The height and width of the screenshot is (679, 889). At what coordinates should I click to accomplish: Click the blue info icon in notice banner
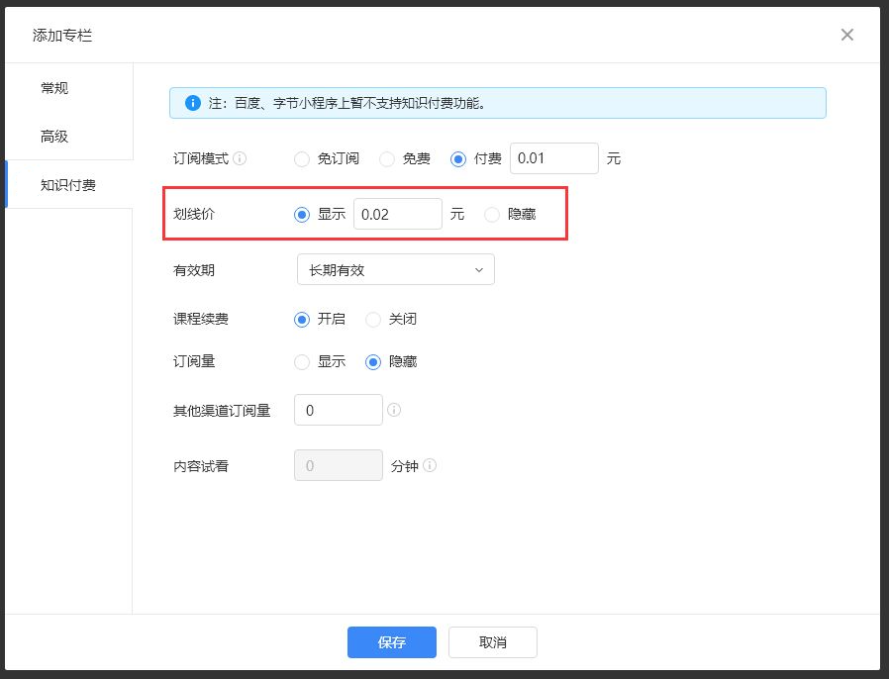192,103
